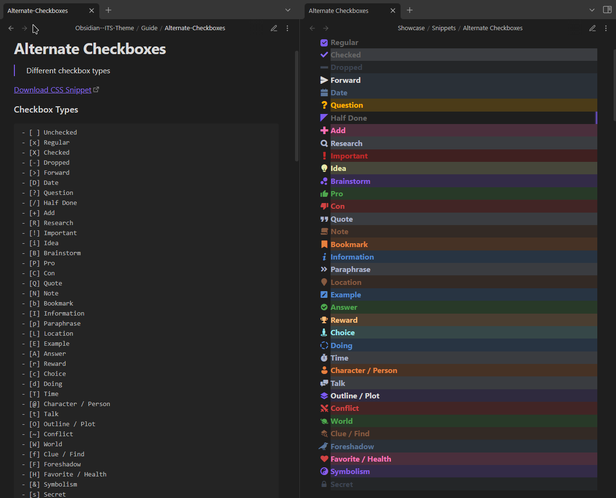Go to the Showcase breadcrumb folder
This screenshot has height=498, width=616.
point(411,28)
